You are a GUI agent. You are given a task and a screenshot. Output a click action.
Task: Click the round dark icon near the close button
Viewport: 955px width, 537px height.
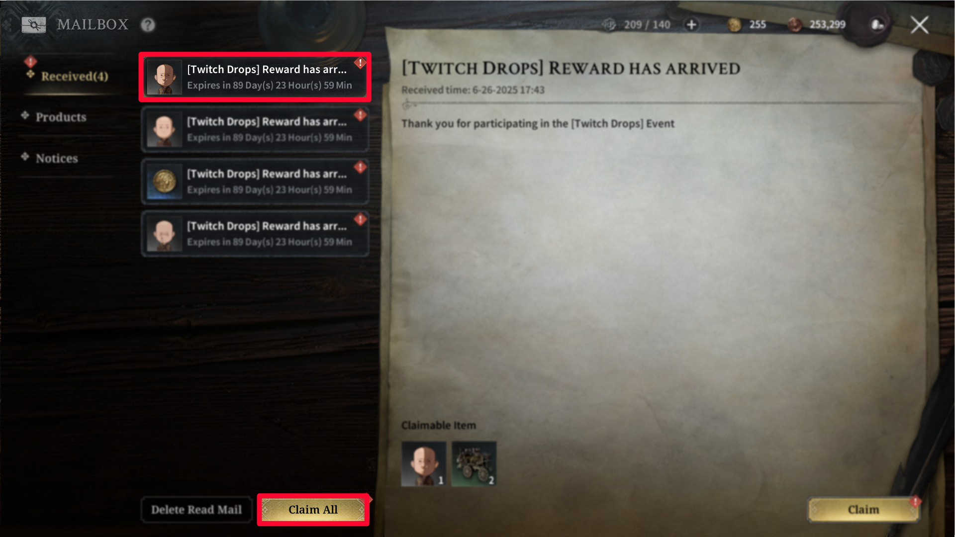pyautogui.click(x=878, y=24)
